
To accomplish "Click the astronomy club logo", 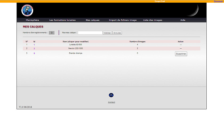I will [27, 10].
